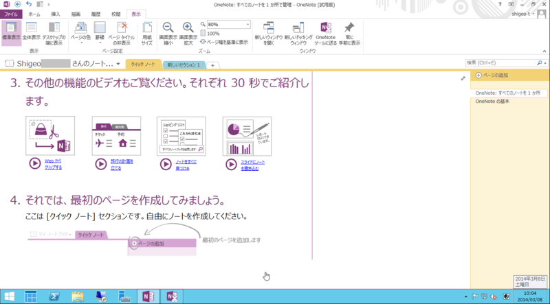Open the 描画 ribbon tab
550x304 pixels.
tap(76, 14)
